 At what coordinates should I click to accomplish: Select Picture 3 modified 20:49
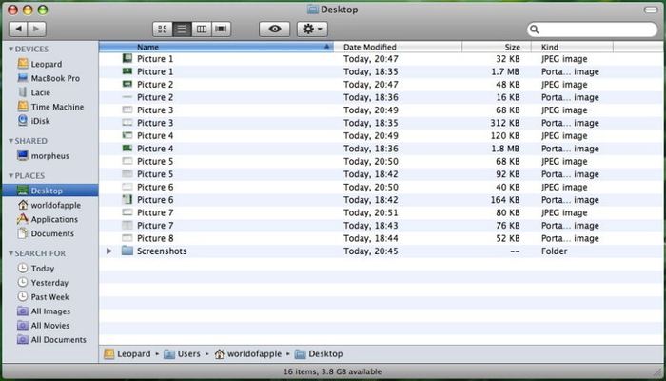coord(381,110)
